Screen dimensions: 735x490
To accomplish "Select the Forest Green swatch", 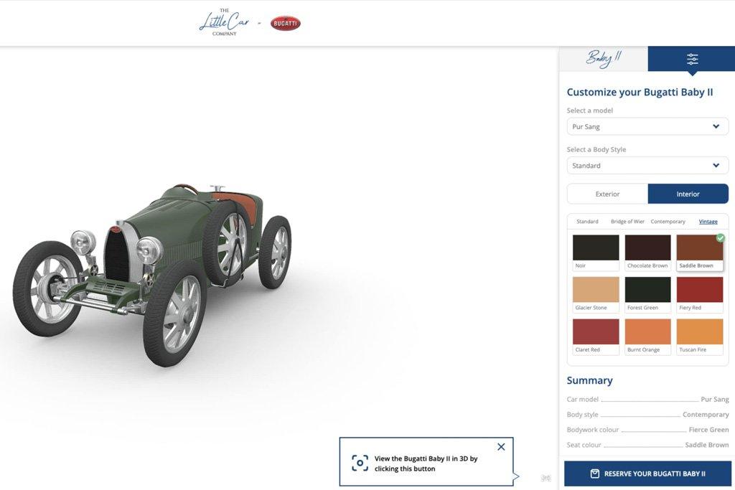I will [647, 295].
